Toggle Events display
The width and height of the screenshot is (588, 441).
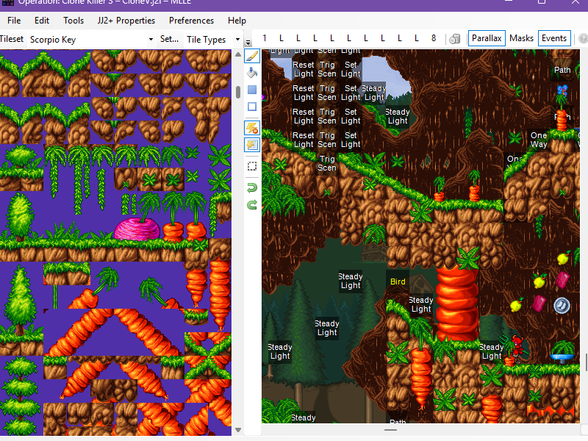click(554, 38)
